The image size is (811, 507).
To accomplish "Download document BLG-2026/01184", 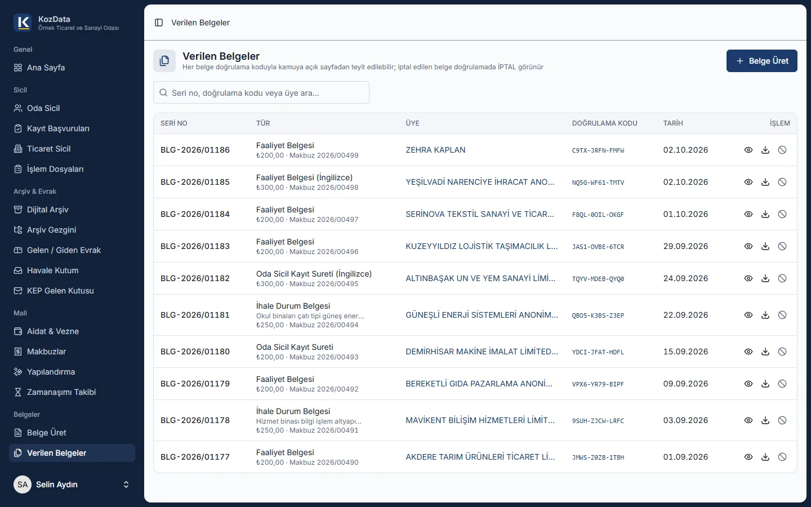I will click(x=765, y=214).
